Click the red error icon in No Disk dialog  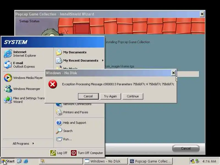[x=53, y=84]
